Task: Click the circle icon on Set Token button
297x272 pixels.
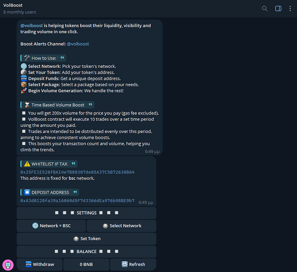Action: point(76,239)
